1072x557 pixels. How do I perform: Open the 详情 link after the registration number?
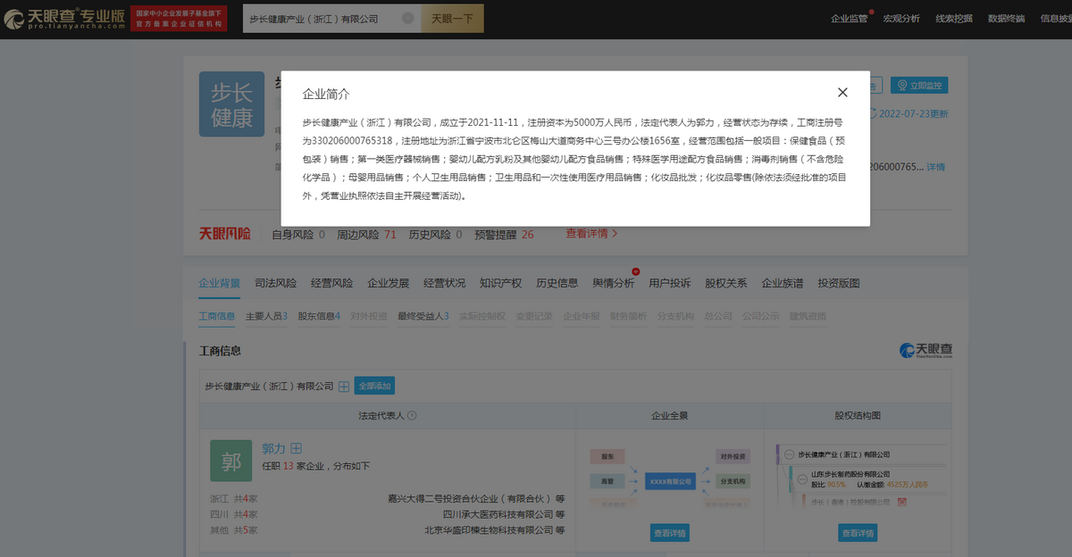pyautogui.click(x=935, y=167)
